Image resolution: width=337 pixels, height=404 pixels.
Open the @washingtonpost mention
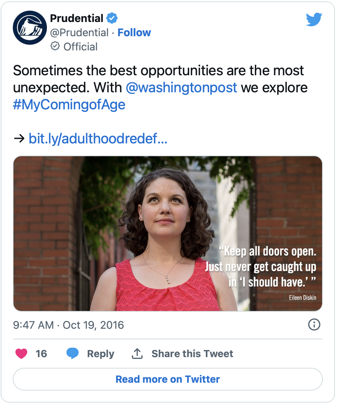point(181,87)
